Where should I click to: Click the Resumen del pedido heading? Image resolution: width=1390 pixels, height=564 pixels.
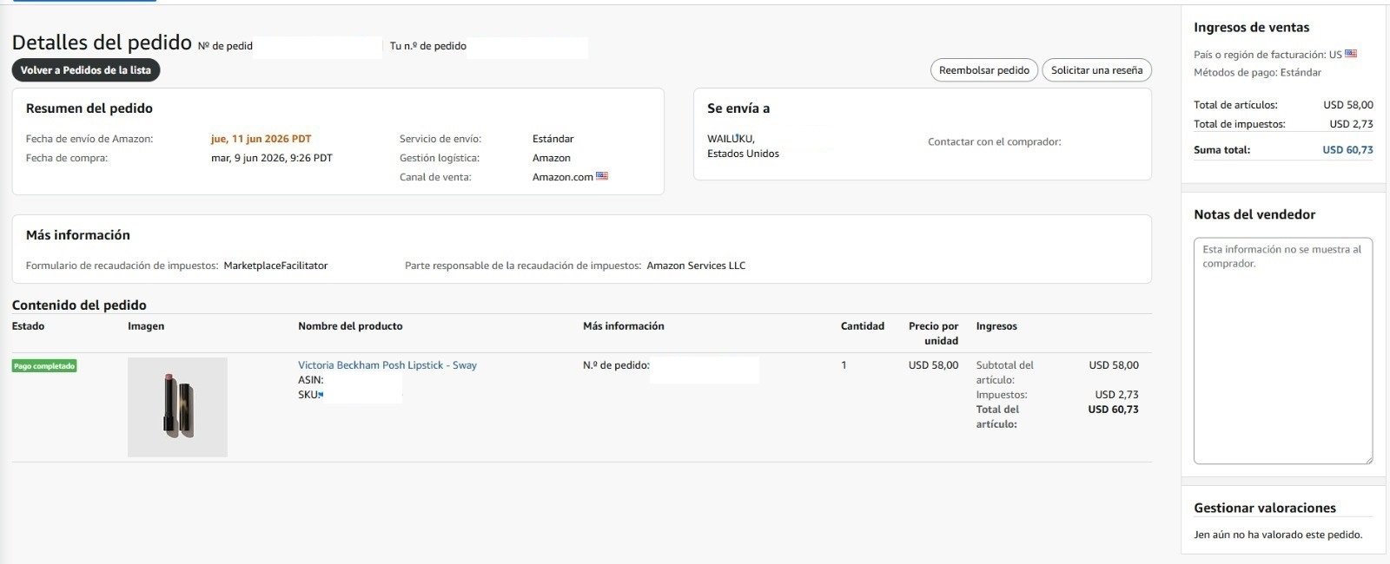[x=89, y=108]
